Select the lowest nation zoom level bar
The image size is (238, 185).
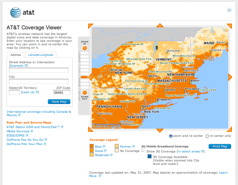(85, 88)
